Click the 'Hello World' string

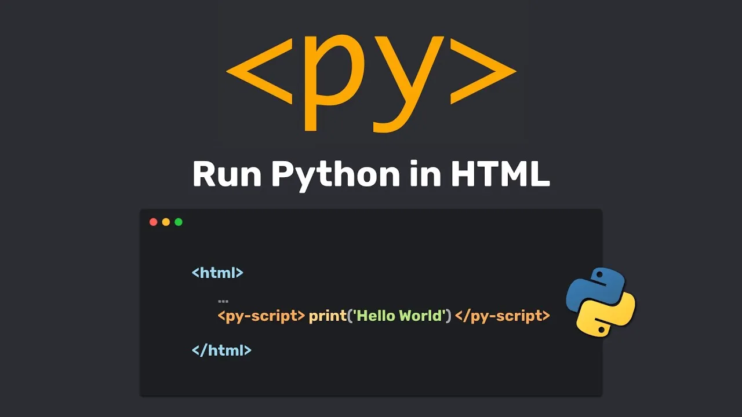click(x=399, y=316)
